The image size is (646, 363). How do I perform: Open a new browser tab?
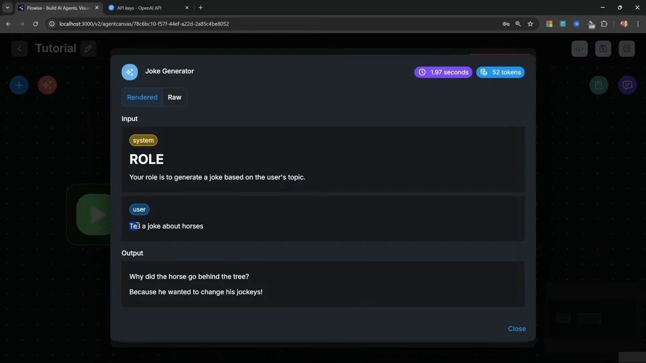[201, 8]
